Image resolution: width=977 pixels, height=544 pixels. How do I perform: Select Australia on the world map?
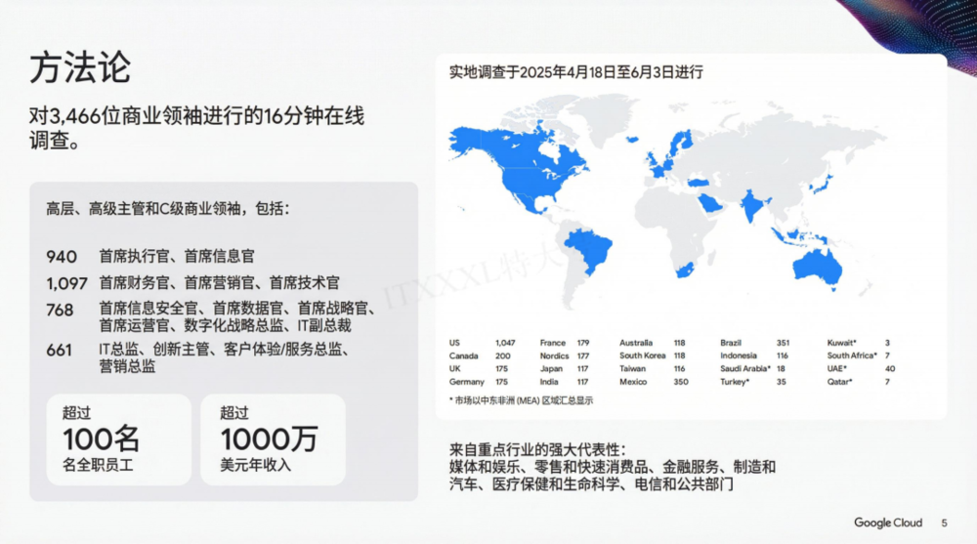click(x=817, y=264)
